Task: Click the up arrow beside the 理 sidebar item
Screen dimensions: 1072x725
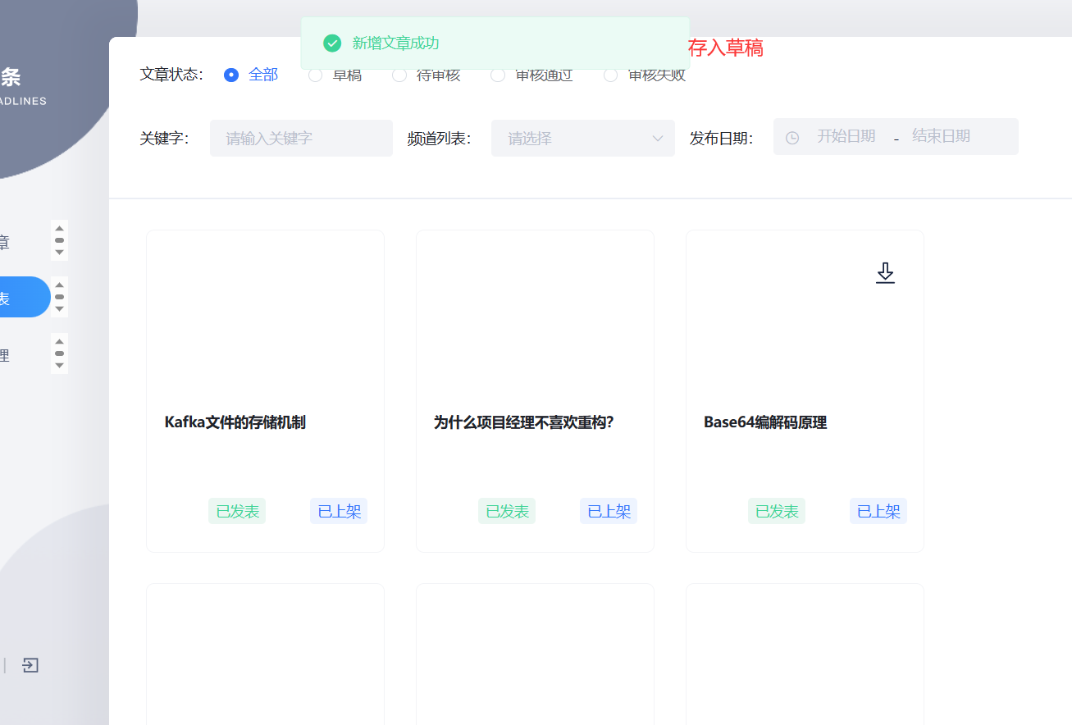Action: pyautogui.click(x=59, y=341)
